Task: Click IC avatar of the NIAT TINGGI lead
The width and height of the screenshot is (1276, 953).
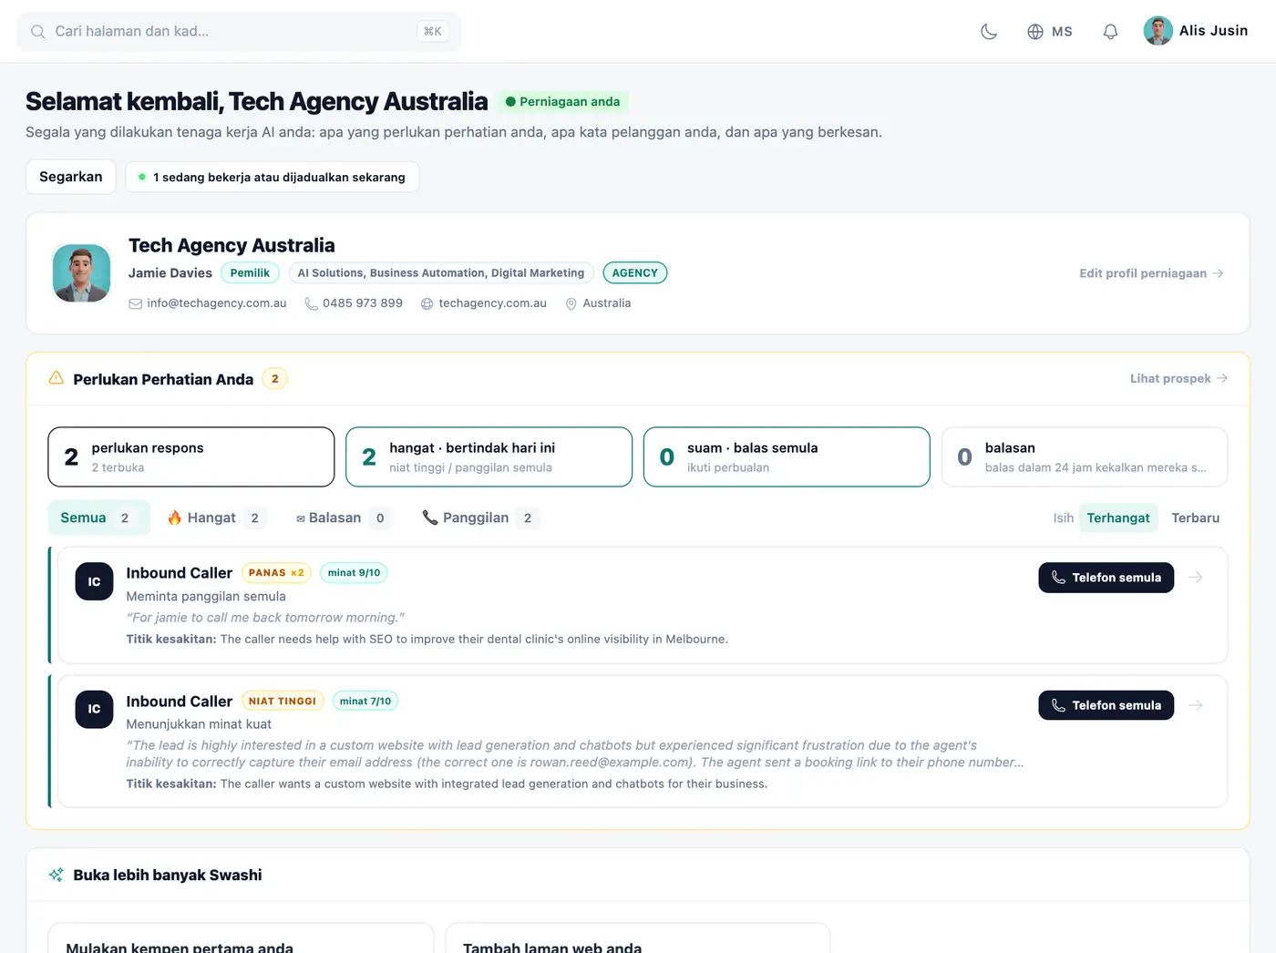Action: (x=94, y=709)
